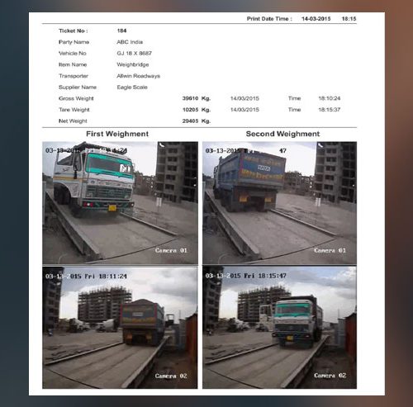Click the tare weight time 18:15:37

pos(330,110)
